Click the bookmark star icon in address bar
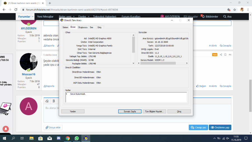Viewport: 252px width, 142px height. coord(235,10)
